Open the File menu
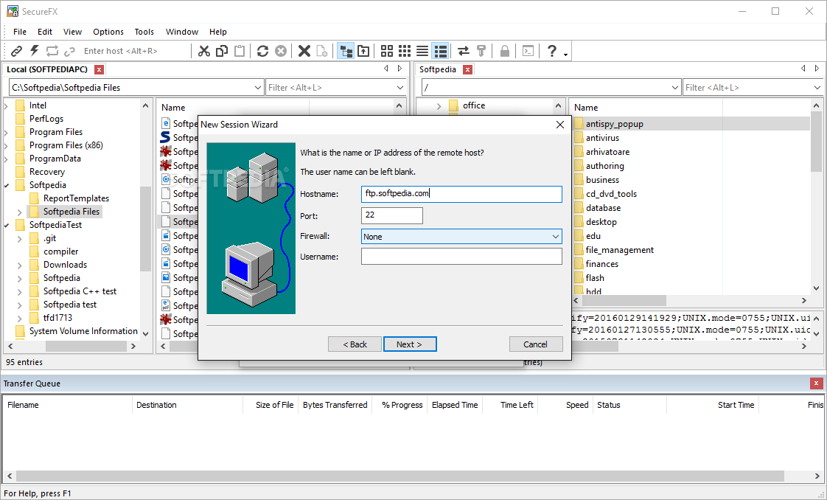Image resolution: width=827 pixels, height=500 pixels. coord(19,32)
